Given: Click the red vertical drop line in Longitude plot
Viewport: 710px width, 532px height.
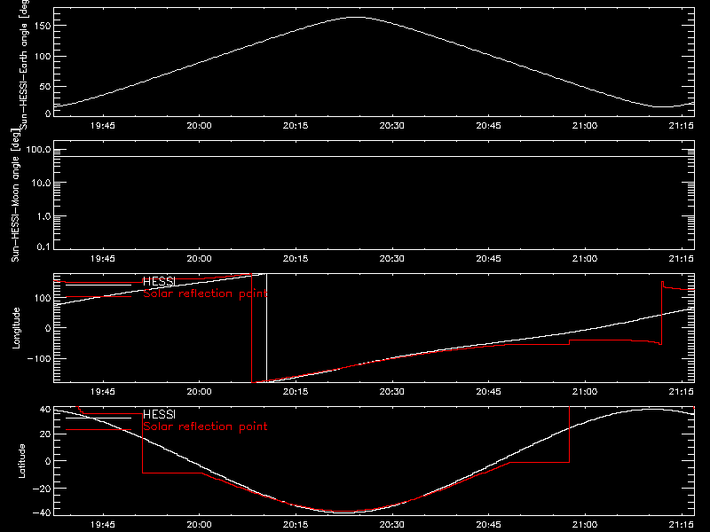Looking at the screenshot, I should 252,328.
